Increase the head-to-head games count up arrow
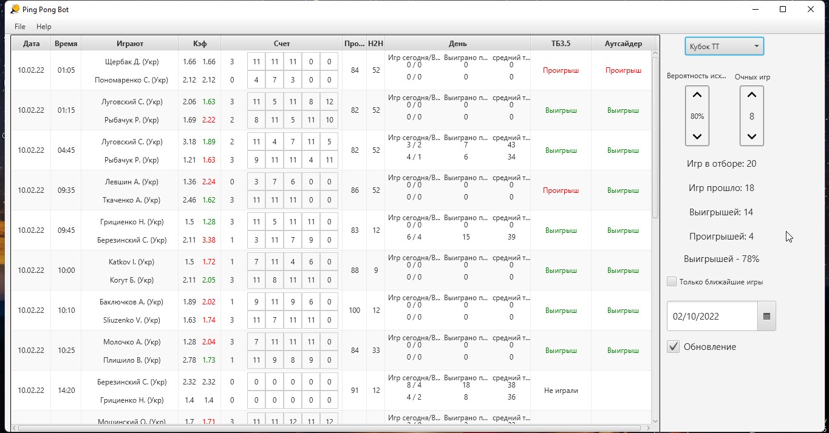The image size is (829, 433). 751,95
